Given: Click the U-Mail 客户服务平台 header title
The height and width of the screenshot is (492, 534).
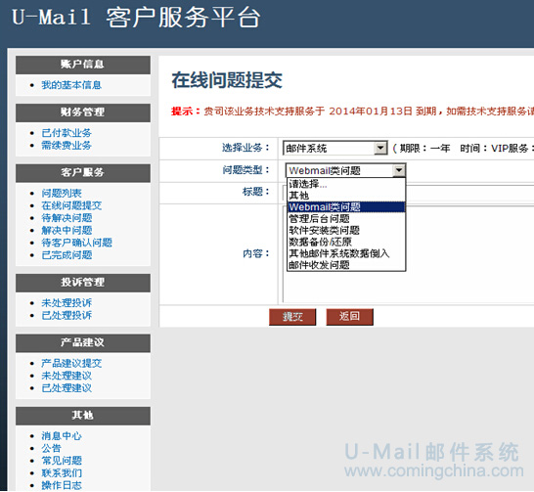Looking at the screenshot, I should pyautogui.click(x=136, y=17).
